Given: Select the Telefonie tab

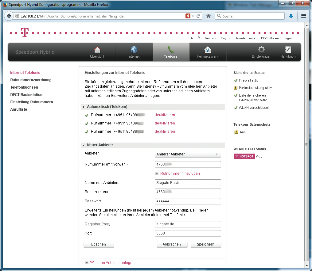Looking at the screenshot, I should point(171,52).
